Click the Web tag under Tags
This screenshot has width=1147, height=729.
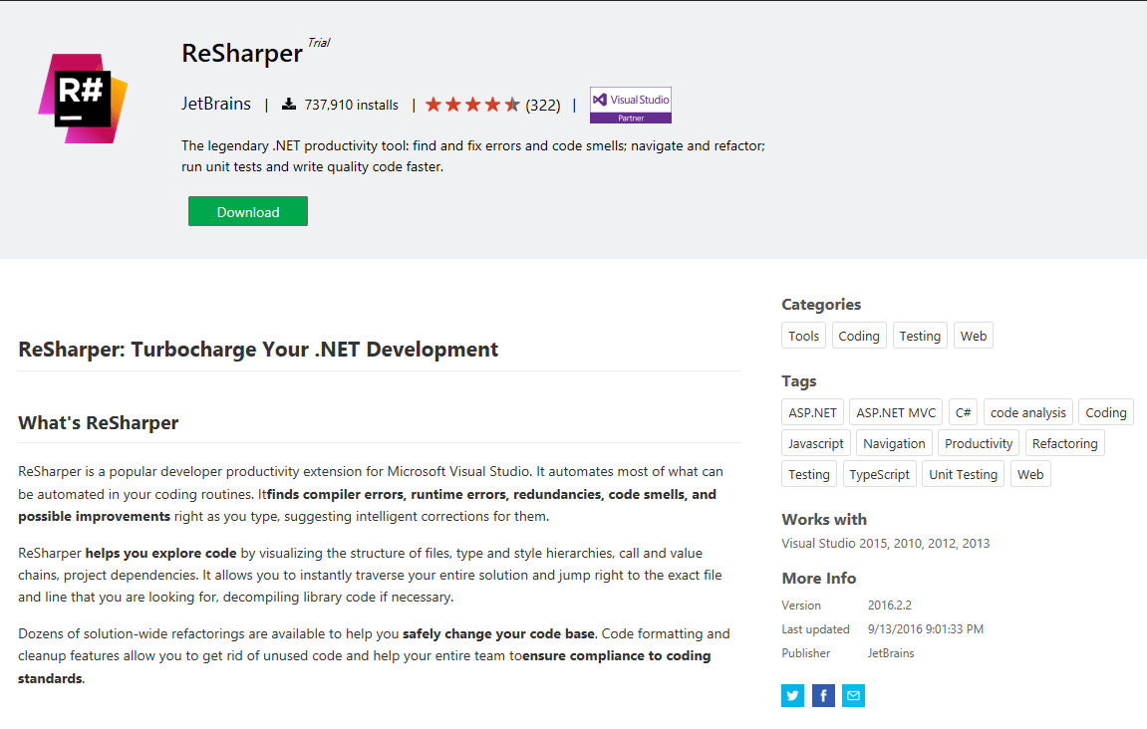[x=1030, y=474]
